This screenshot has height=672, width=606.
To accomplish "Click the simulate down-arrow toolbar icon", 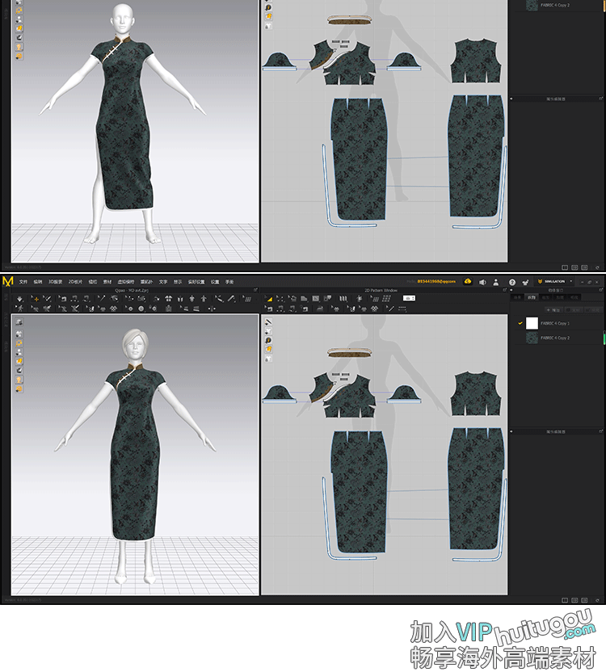I will tap(19, 298).
